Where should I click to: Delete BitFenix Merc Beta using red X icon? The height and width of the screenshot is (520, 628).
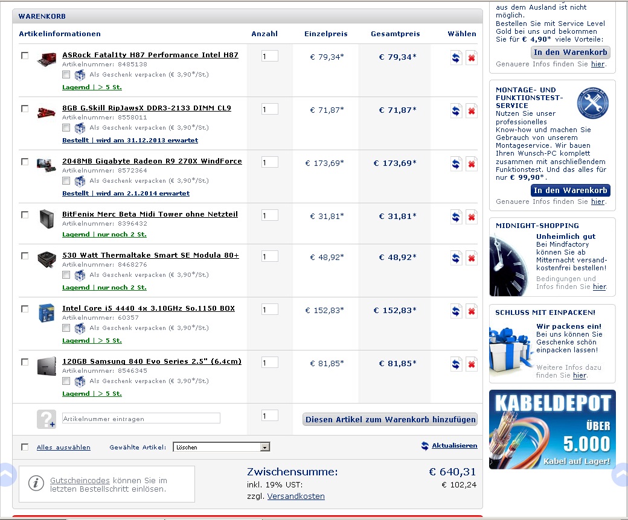(x=472, y=217)
